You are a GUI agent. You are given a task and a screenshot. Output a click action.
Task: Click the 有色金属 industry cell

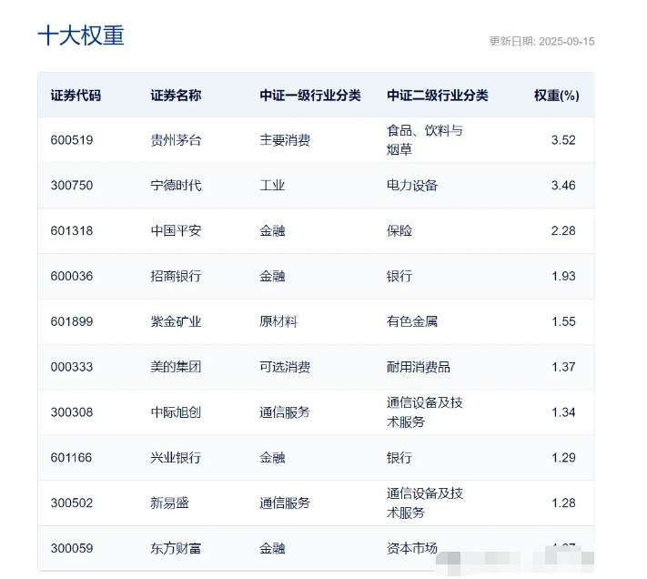click(x=412, y=321)
